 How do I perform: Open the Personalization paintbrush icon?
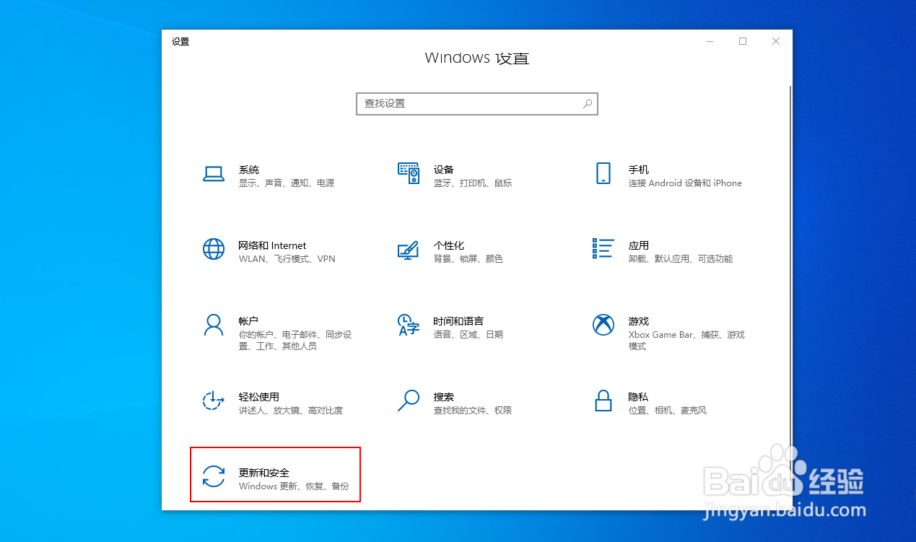pos(409,250)
